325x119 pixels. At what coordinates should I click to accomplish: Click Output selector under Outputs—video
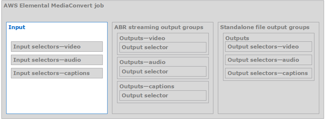[x=163, y=47]
